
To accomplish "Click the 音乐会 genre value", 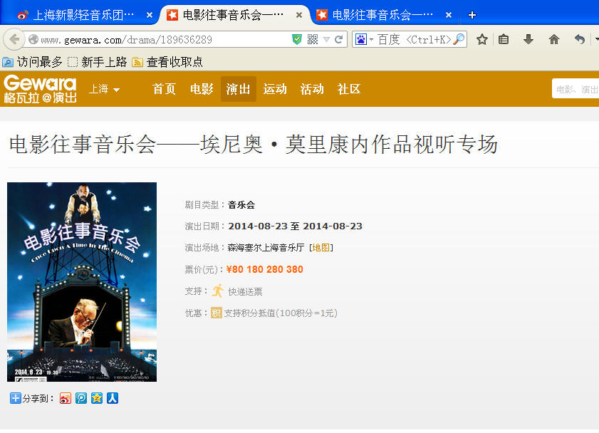I will [x=241, y=205].
